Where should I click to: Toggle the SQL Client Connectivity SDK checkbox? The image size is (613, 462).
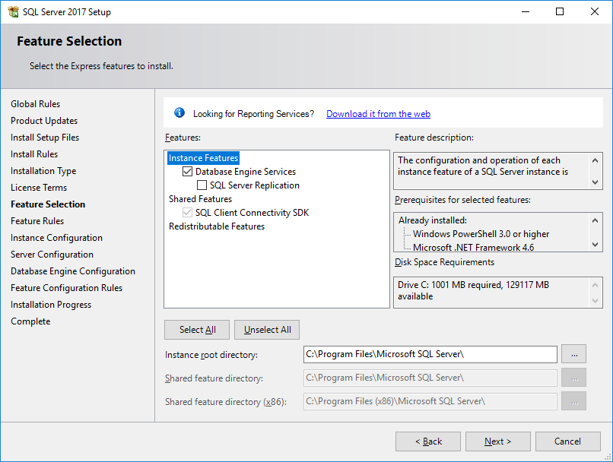click(187, 213)
